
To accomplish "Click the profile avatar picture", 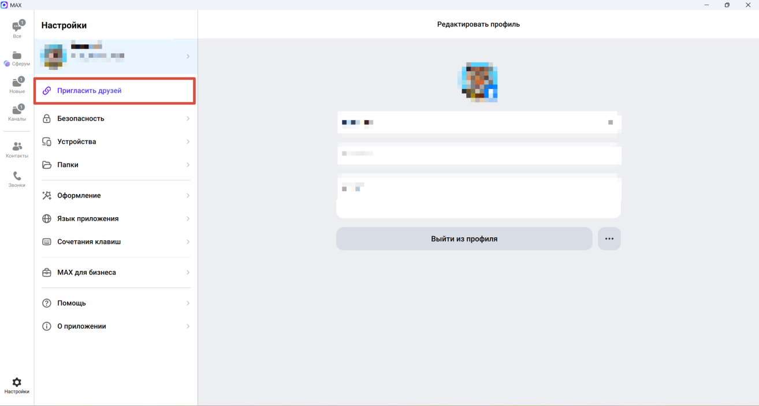I will coord(478,82).
